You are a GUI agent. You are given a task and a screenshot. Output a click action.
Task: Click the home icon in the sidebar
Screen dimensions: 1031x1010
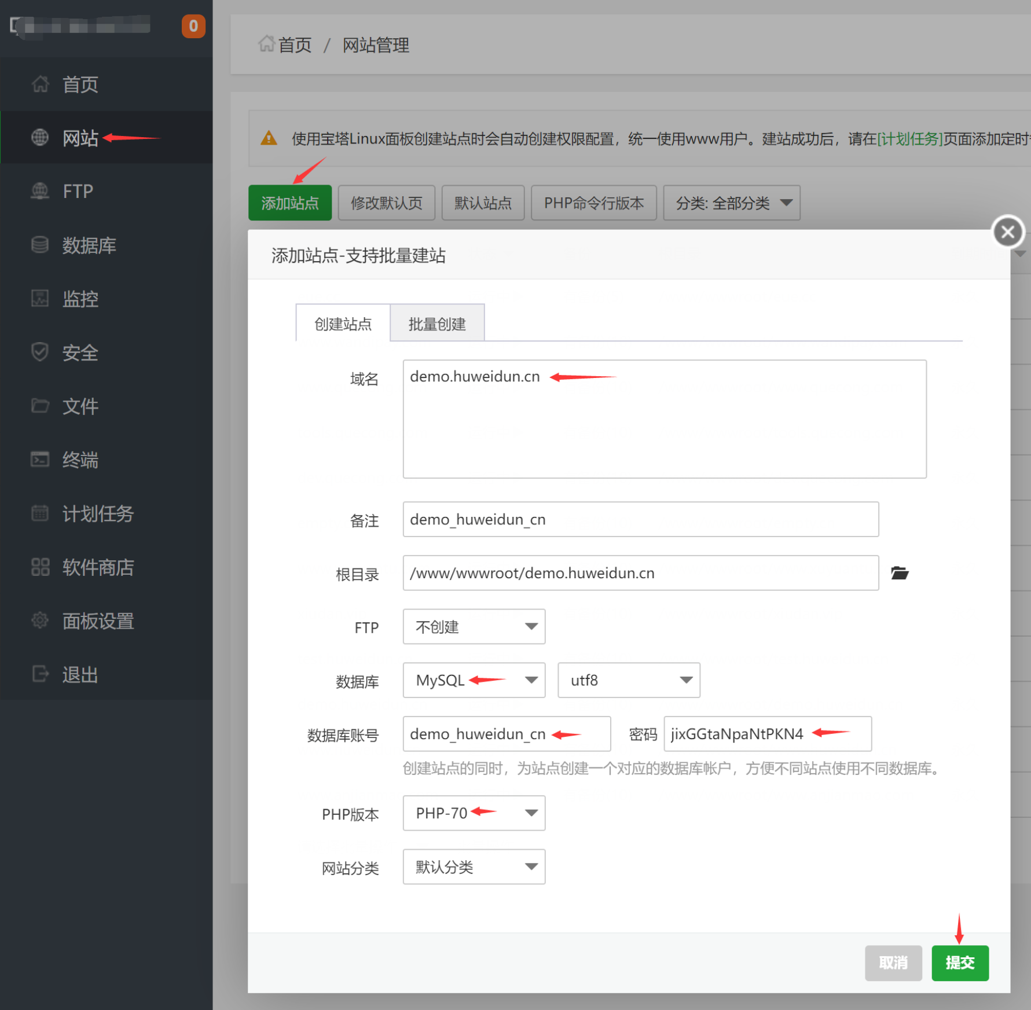pyautogui.click(x=40, y=85)
